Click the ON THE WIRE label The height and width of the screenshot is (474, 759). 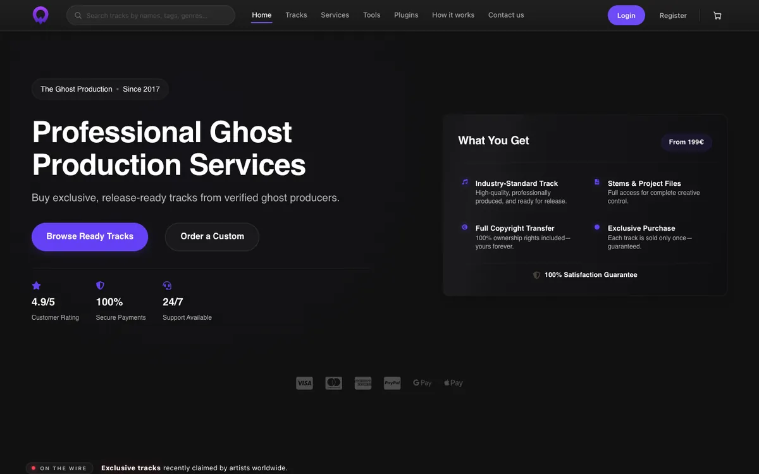(x=63, y=468)
